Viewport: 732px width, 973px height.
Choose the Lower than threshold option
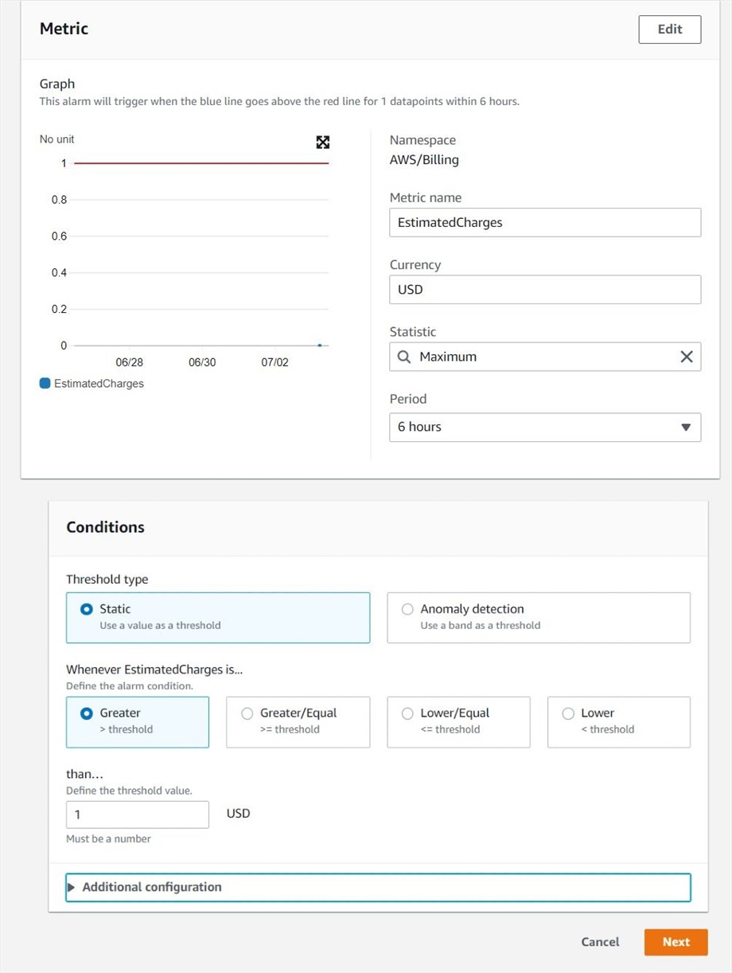[619, 722]
